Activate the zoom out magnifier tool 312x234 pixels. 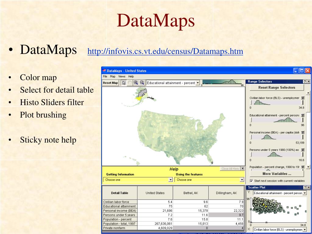click(x=142, y=83)
